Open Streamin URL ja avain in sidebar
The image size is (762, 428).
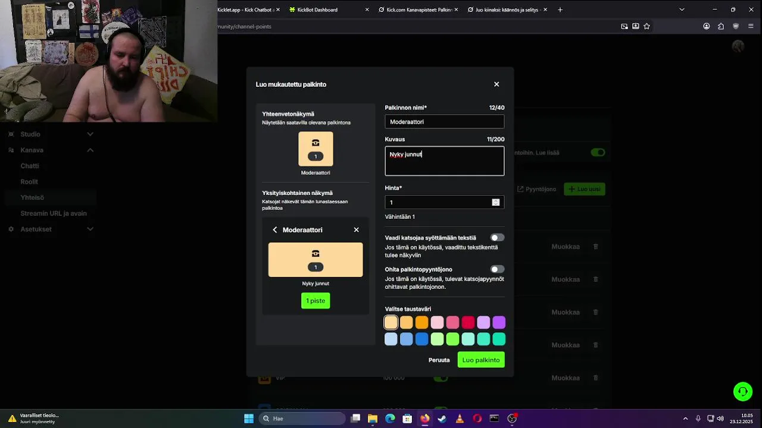click(x=54, y=213)
